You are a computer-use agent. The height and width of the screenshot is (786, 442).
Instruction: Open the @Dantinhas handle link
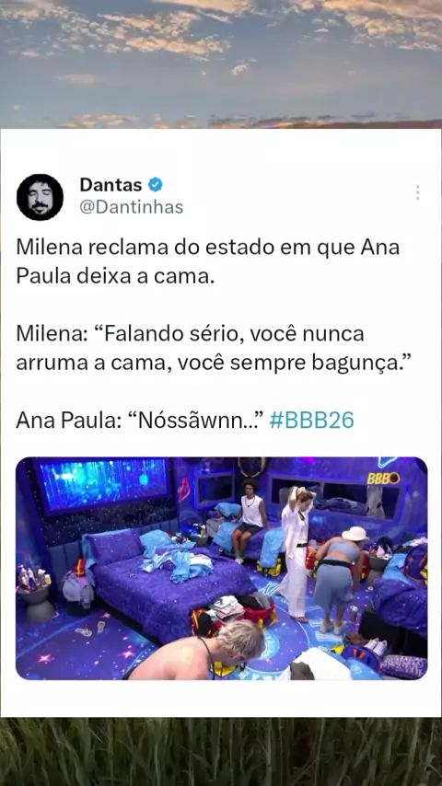point(132,206)
